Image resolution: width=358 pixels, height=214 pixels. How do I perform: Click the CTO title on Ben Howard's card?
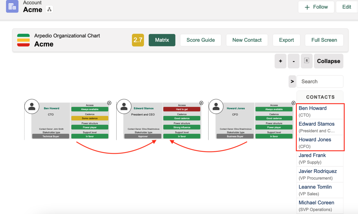pos(51,114)
